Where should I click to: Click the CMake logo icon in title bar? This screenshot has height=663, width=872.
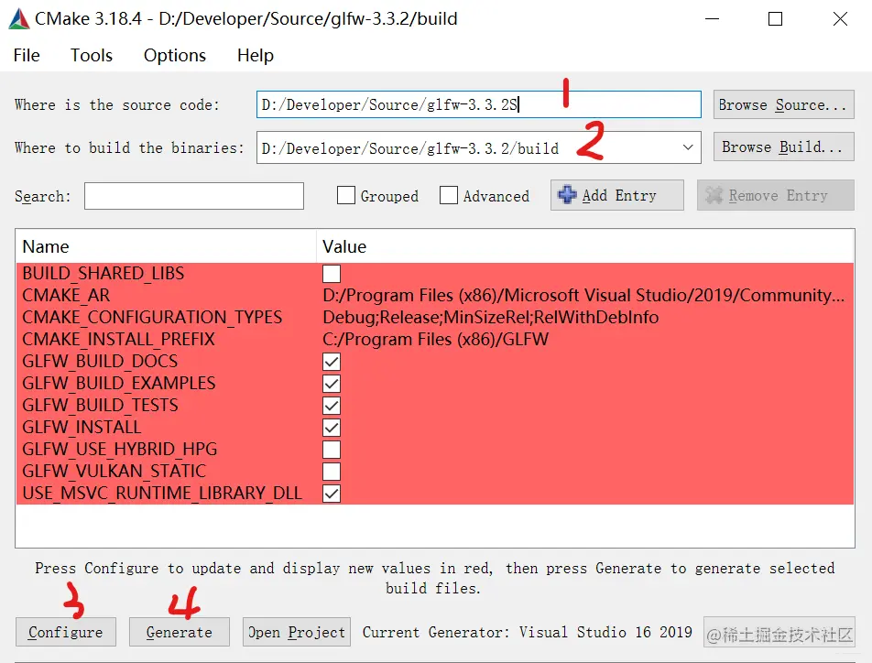[19, 19]
